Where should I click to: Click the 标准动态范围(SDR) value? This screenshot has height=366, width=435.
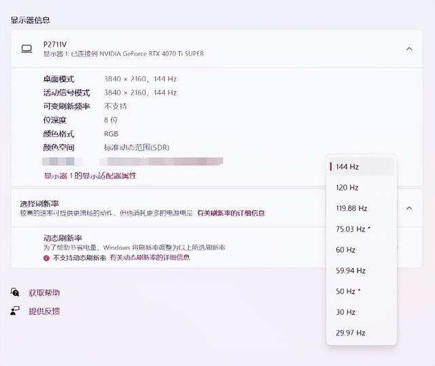pos(137,148)
